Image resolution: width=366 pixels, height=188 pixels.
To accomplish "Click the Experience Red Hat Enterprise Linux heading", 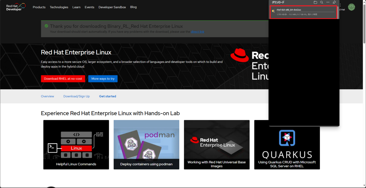I will pos(110,113).
